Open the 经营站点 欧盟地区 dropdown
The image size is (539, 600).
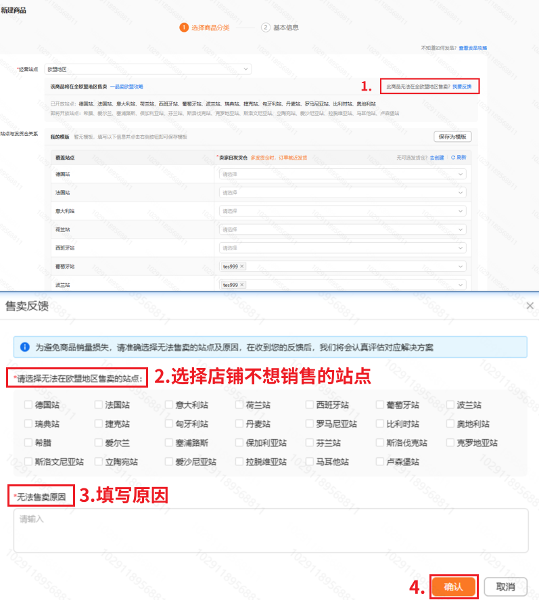click(147, 69)
